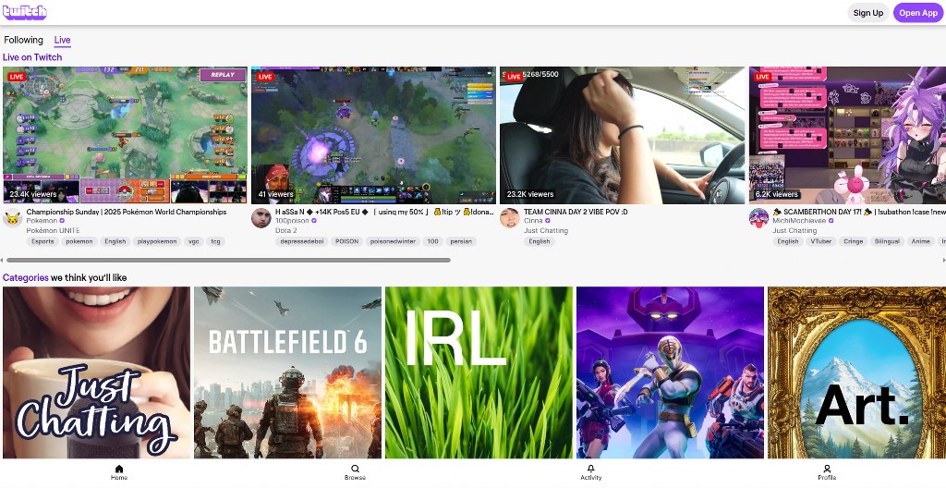Select the English tag under Cinna's stream
Viewport: 946px width, 488px height.
tap(540, 241)
